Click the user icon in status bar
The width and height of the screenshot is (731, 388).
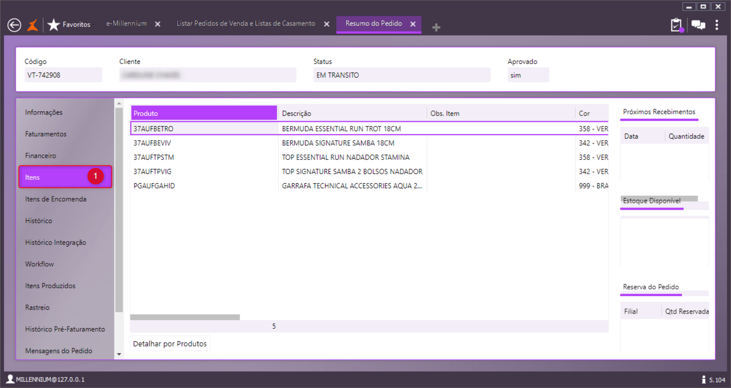10,379
